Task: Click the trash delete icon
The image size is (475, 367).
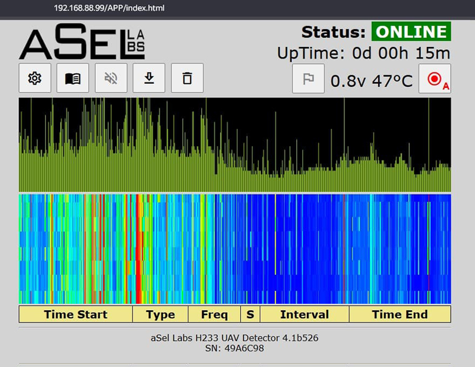Action: tap(187, 78)
